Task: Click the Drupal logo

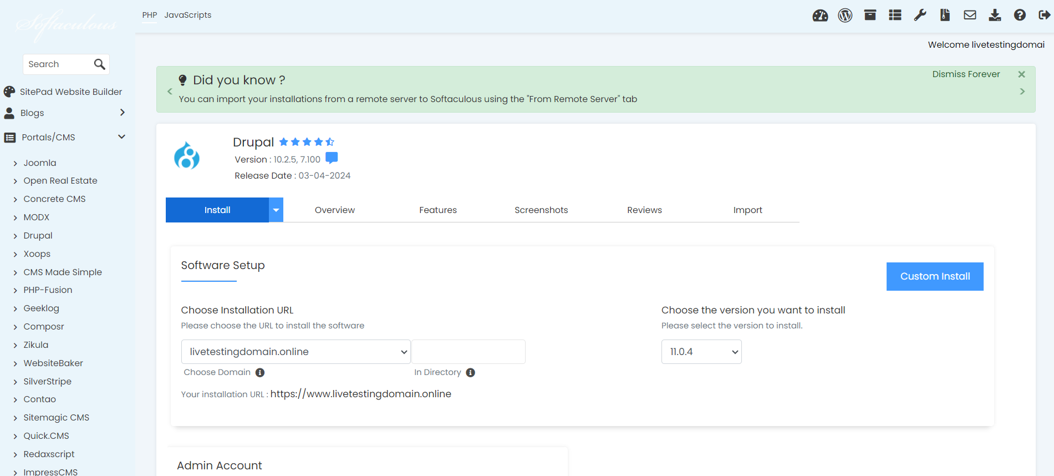Action: (x=187, y=155)
